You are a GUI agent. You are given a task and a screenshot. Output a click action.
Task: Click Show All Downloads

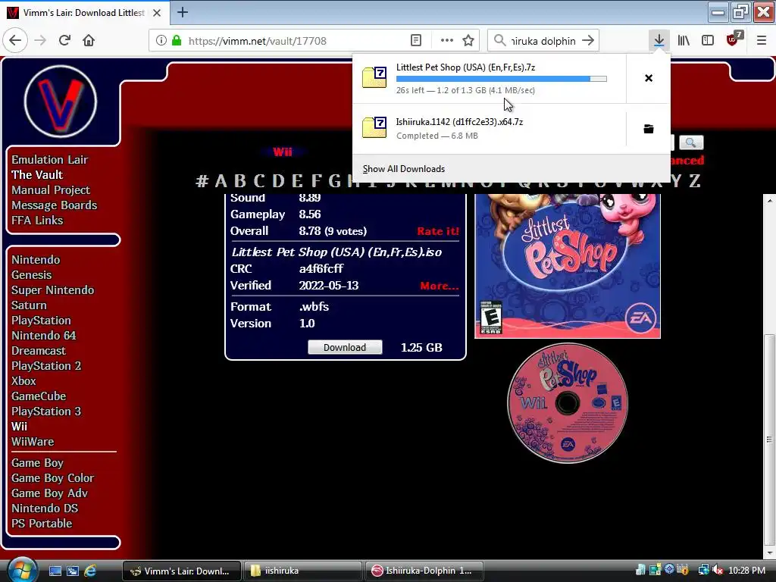point(404,169)
